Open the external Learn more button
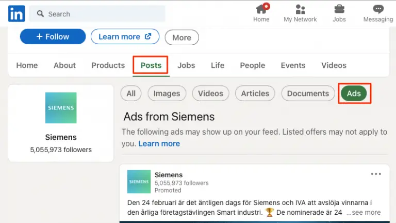This screenshot has width=396, height=223. point(125,36)
